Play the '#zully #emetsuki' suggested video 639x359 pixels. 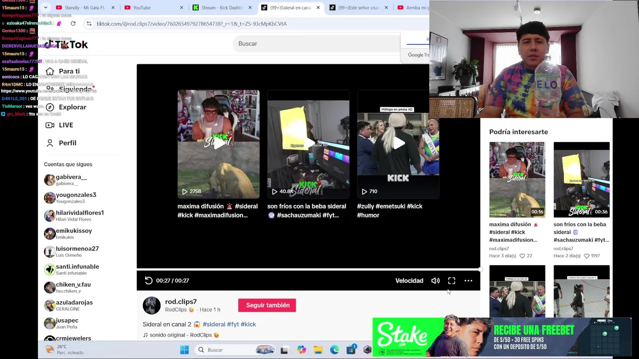coord(398,144)
